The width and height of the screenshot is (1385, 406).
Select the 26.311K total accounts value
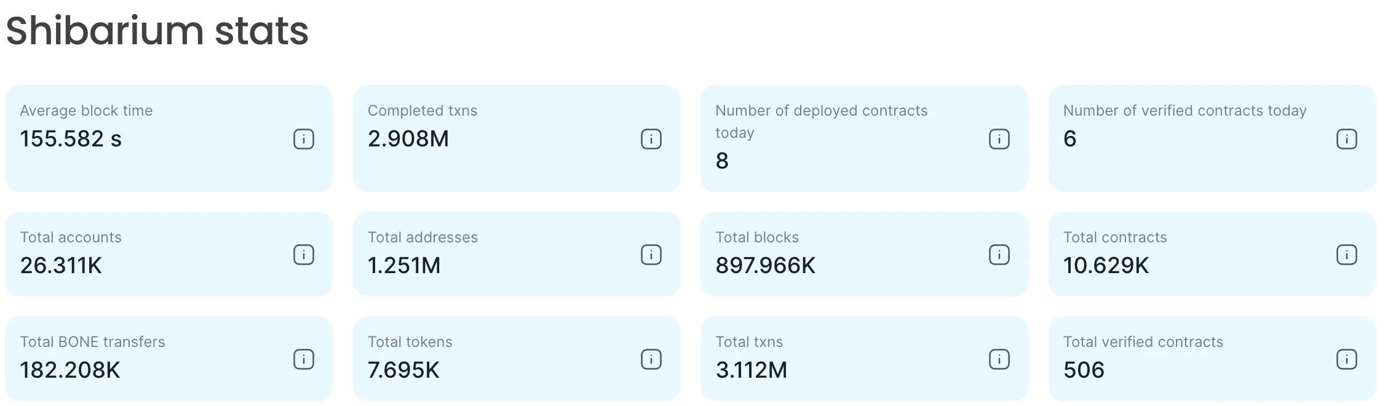[61, 266]
